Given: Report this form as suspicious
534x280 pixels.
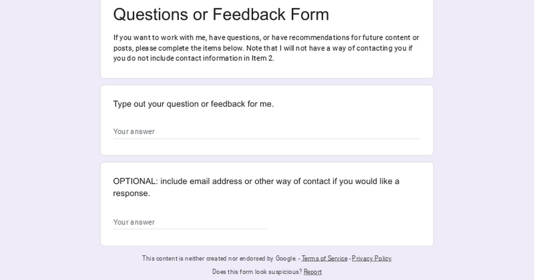Looking at the screenshot, I should pos(312,272).
